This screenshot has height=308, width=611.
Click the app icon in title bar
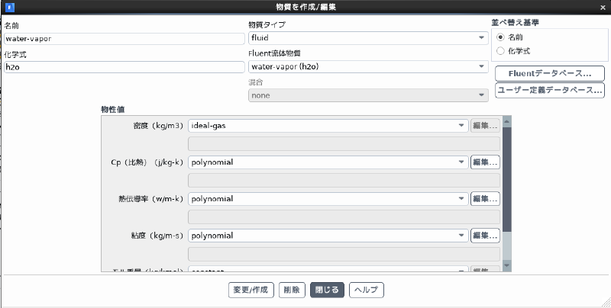pos(7,6)
